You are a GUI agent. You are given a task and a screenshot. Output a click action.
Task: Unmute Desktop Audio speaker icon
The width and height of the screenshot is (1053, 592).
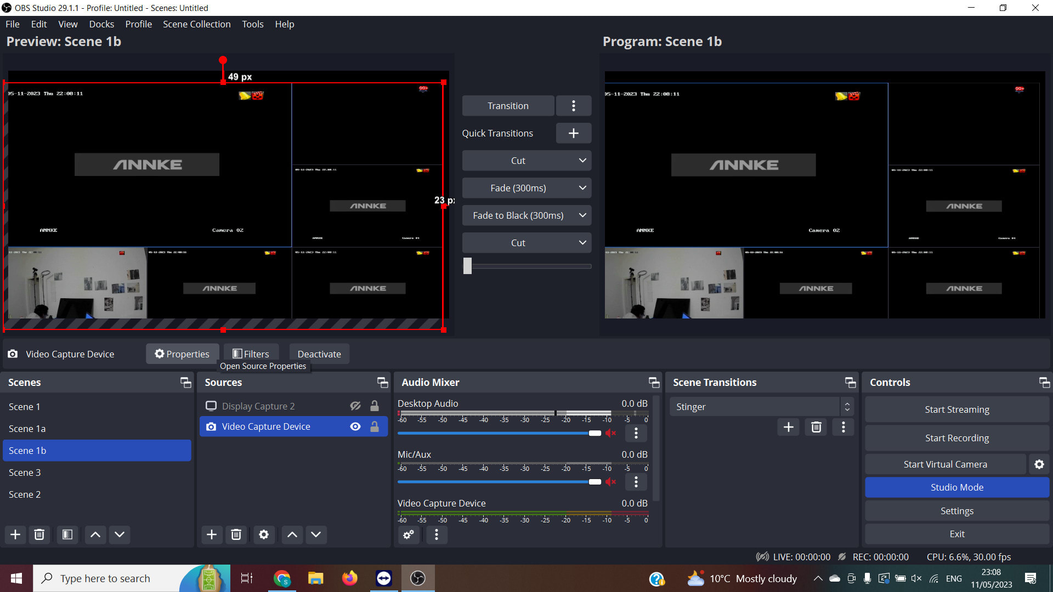(610, 433)
